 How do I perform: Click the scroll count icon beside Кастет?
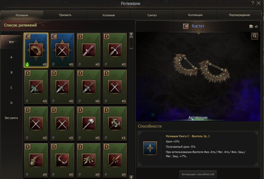251,26
